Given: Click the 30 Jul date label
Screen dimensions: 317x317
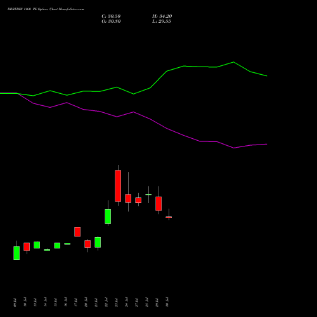Looking at the screenshot, I should click(167, 302).
